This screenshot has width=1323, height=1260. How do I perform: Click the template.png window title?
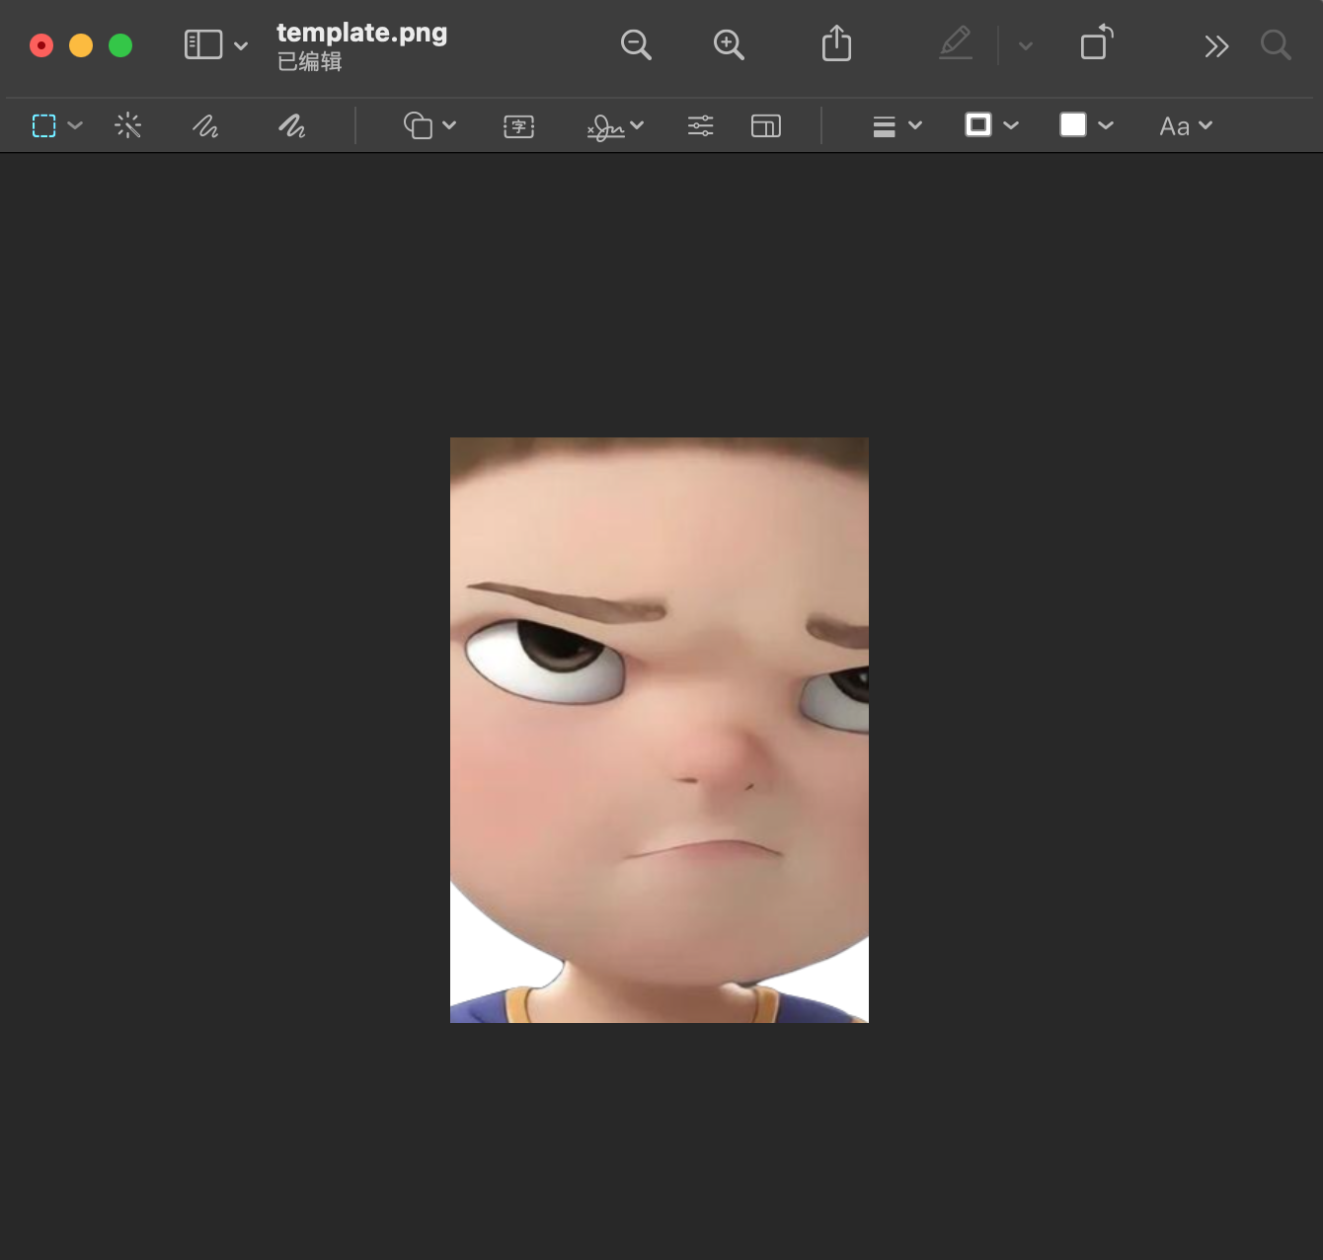(x=361, y=33)
